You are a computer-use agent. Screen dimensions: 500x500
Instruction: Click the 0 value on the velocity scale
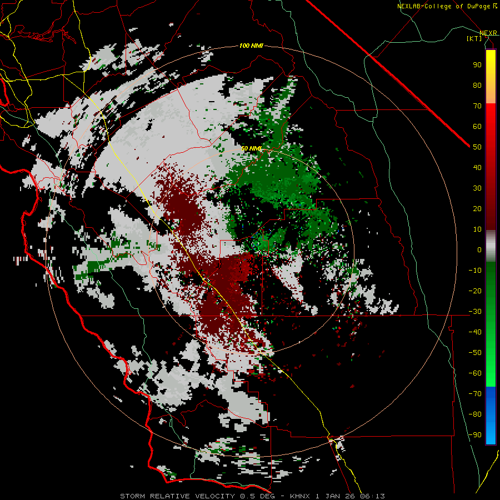[x=479, y=250]
